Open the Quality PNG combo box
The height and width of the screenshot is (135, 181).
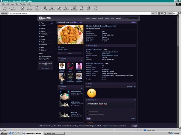(176, 13)
